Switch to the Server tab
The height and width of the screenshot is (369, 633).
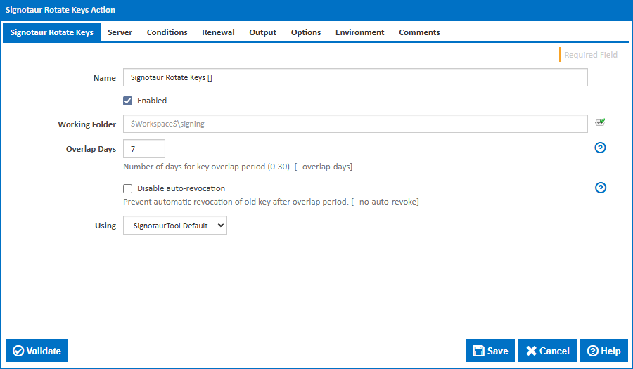[120, 32]
